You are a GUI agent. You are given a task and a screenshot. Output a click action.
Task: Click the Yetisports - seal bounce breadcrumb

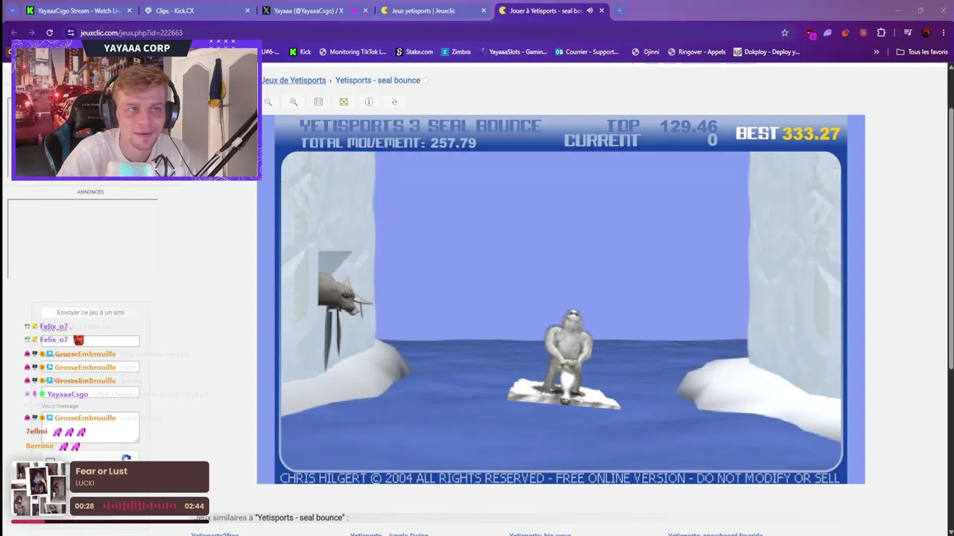378,80
